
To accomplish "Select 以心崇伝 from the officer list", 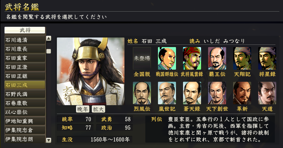I will click(25, 112).
